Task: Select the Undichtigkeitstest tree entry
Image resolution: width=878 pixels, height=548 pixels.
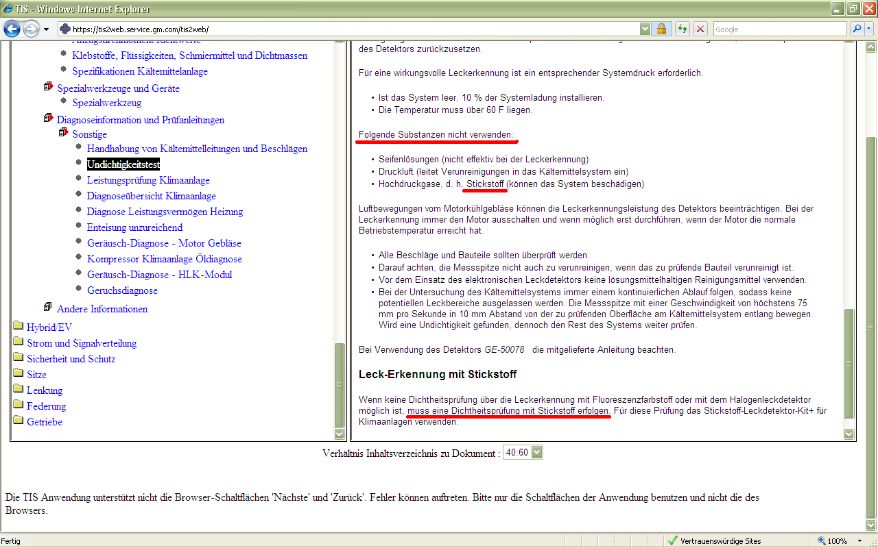Action: coord(123,164)
